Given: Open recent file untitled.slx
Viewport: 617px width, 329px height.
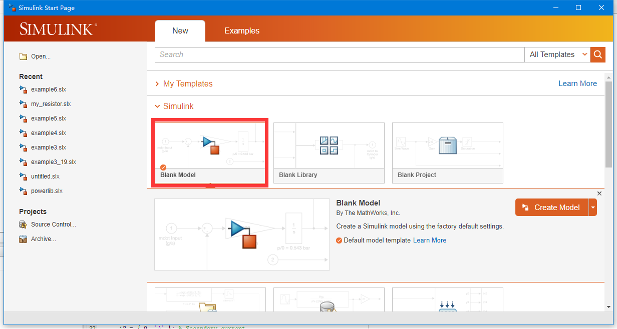Looking at the screenshot, I should tap(46, 176).
